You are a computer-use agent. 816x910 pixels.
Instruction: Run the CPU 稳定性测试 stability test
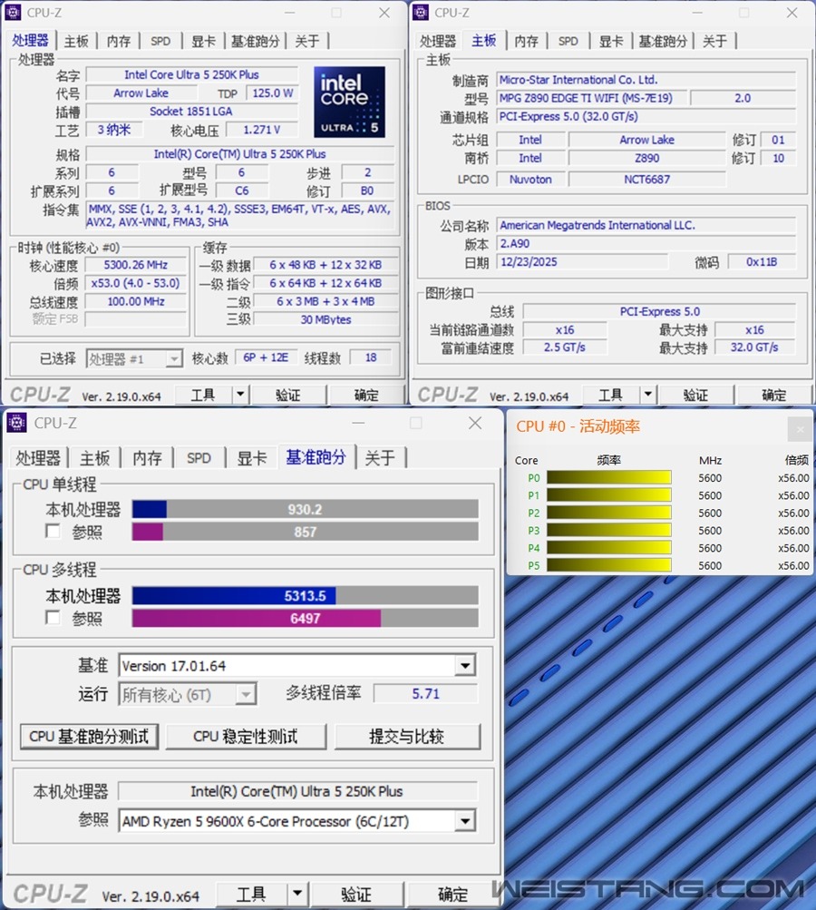(x=246, y=737)
